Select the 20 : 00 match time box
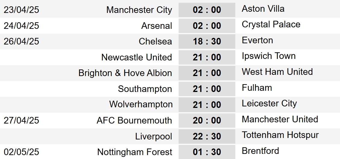Image resolution: width=340 pixels, height=159 pixels. point(207,121)
